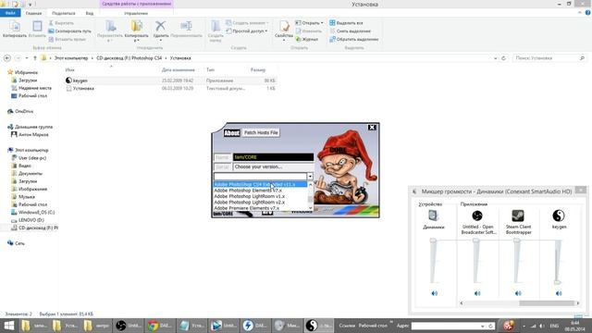Image resolution: width=592 pixels, height=333 pixels.
Task: Click the Open Broadcaster icon in volume mixer
Action: [x=477, y=216]
